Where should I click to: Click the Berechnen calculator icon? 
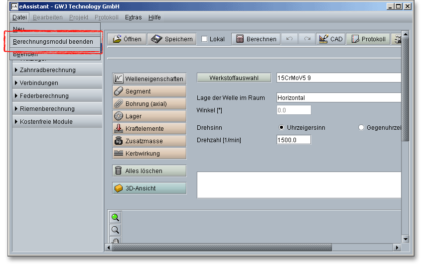point(240,39)
